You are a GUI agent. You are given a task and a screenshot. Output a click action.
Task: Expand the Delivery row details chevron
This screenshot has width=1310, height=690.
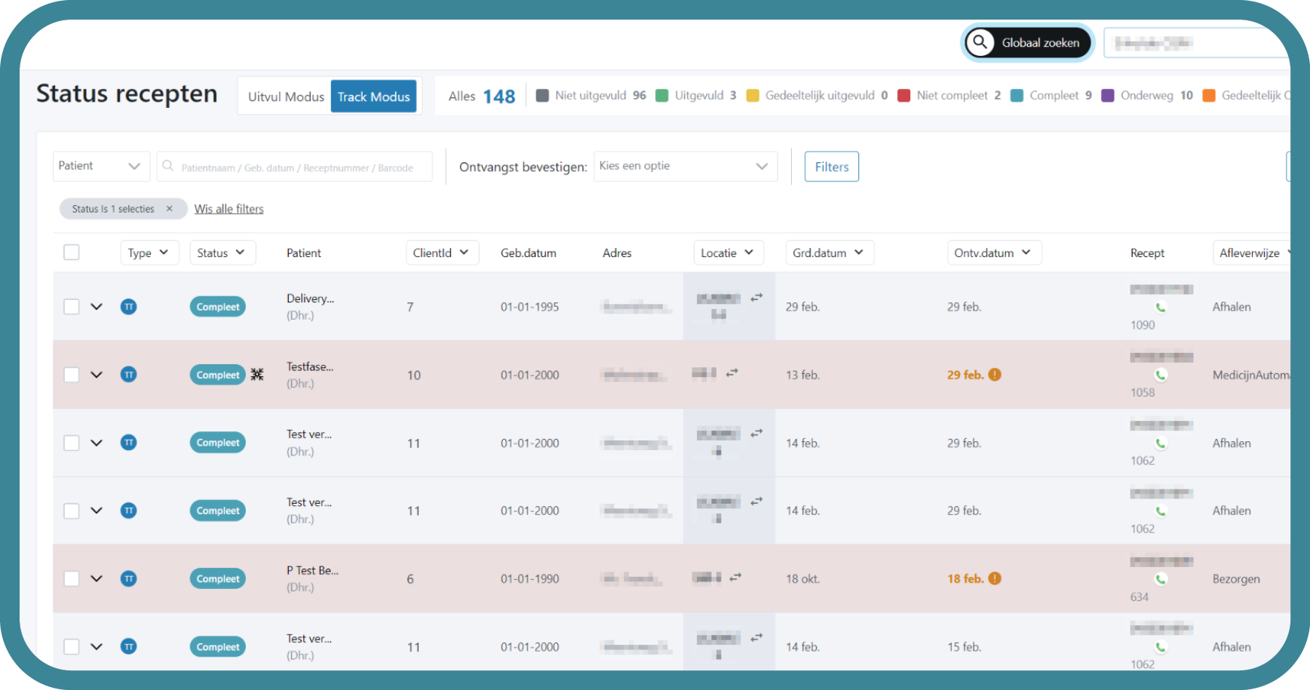pyautogui.click(x=97, y=307)
